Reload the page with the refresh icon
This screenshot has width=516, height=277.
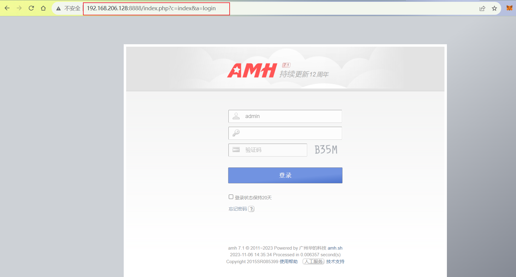[31, 8]
